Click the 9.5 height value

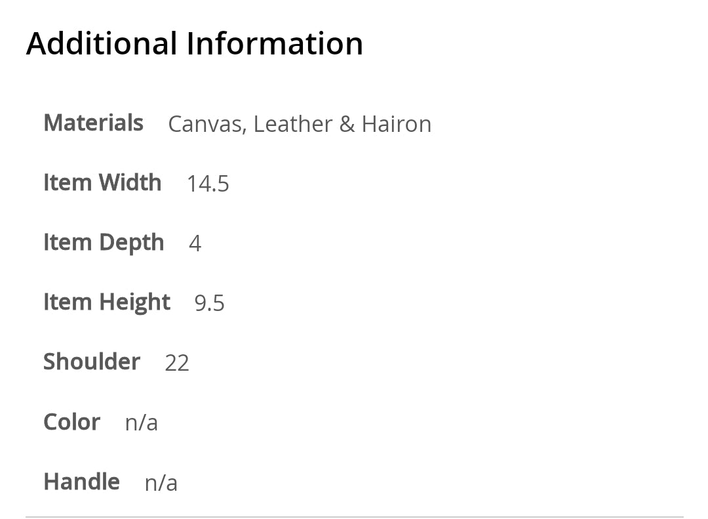[x=210, y=304]
